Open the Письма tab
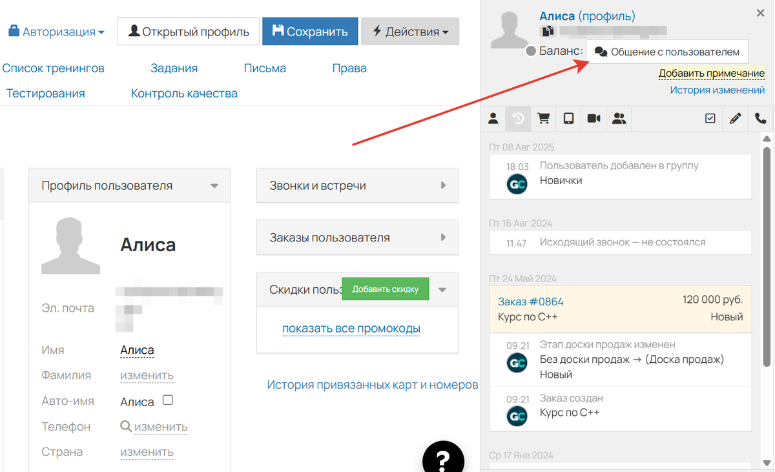Image resolution: width=775 pixels, height=472 pixels. (265, 68)
